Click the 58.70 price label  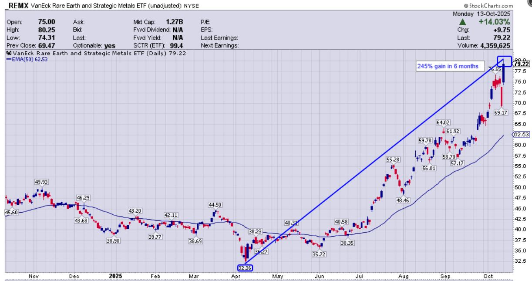pos(449,156)
